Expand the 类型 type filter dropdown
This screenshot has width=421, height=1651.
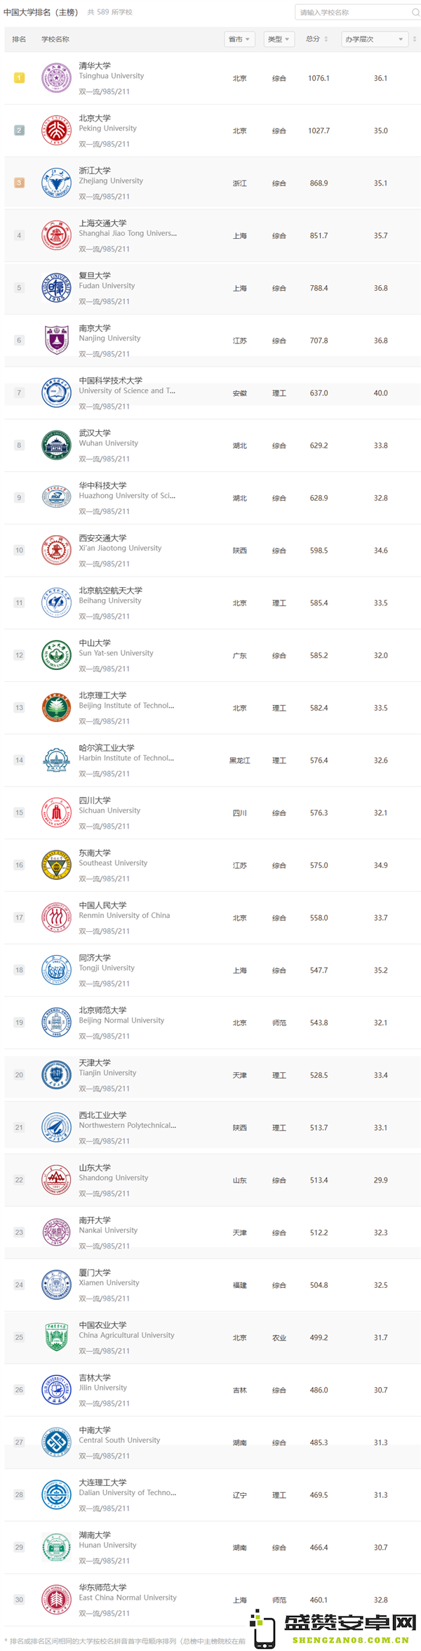coord(279,39)
